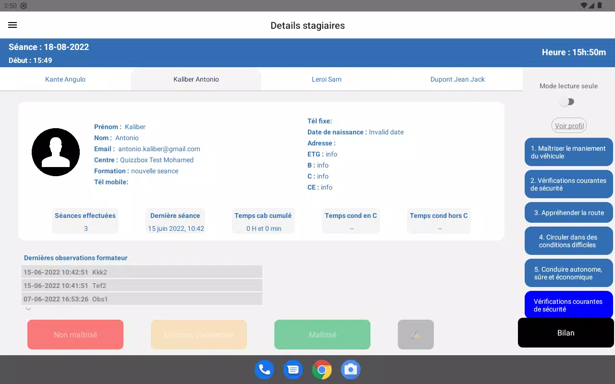This screenshot has width=615, height=384.
Task: Mark as Non maîtrisé red button
Action: (x=75, y=335)
